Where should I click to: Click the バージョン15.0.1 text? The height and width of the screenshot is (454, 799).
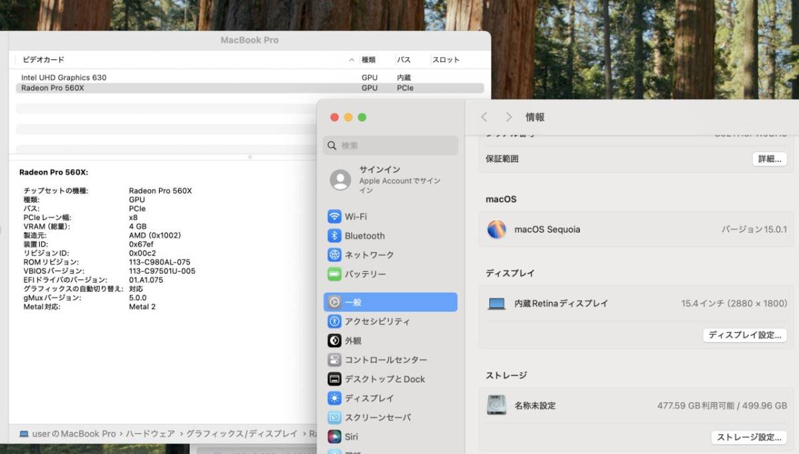(754, 229)
